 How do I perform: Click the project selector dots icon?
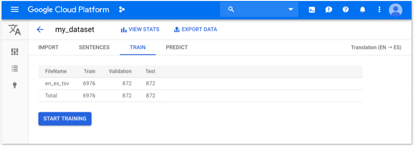[x=122, y=10]
